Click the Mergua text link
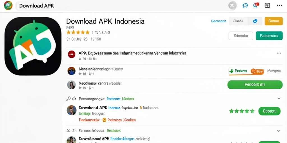 [274, 71]
